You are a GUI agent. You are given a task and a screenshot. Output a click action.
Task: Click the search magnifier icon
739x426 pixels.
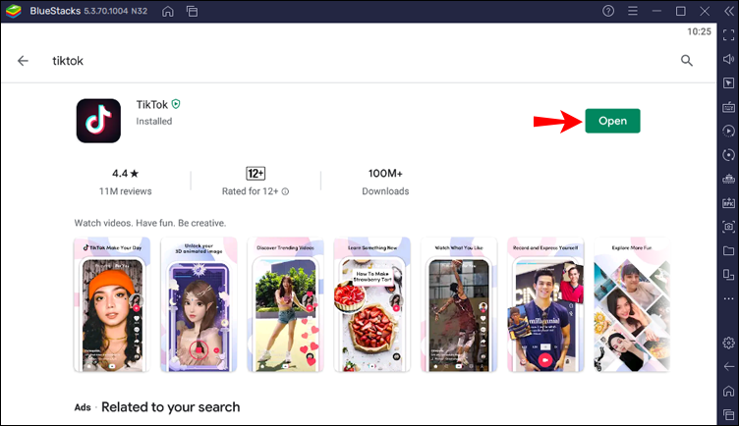687,60
